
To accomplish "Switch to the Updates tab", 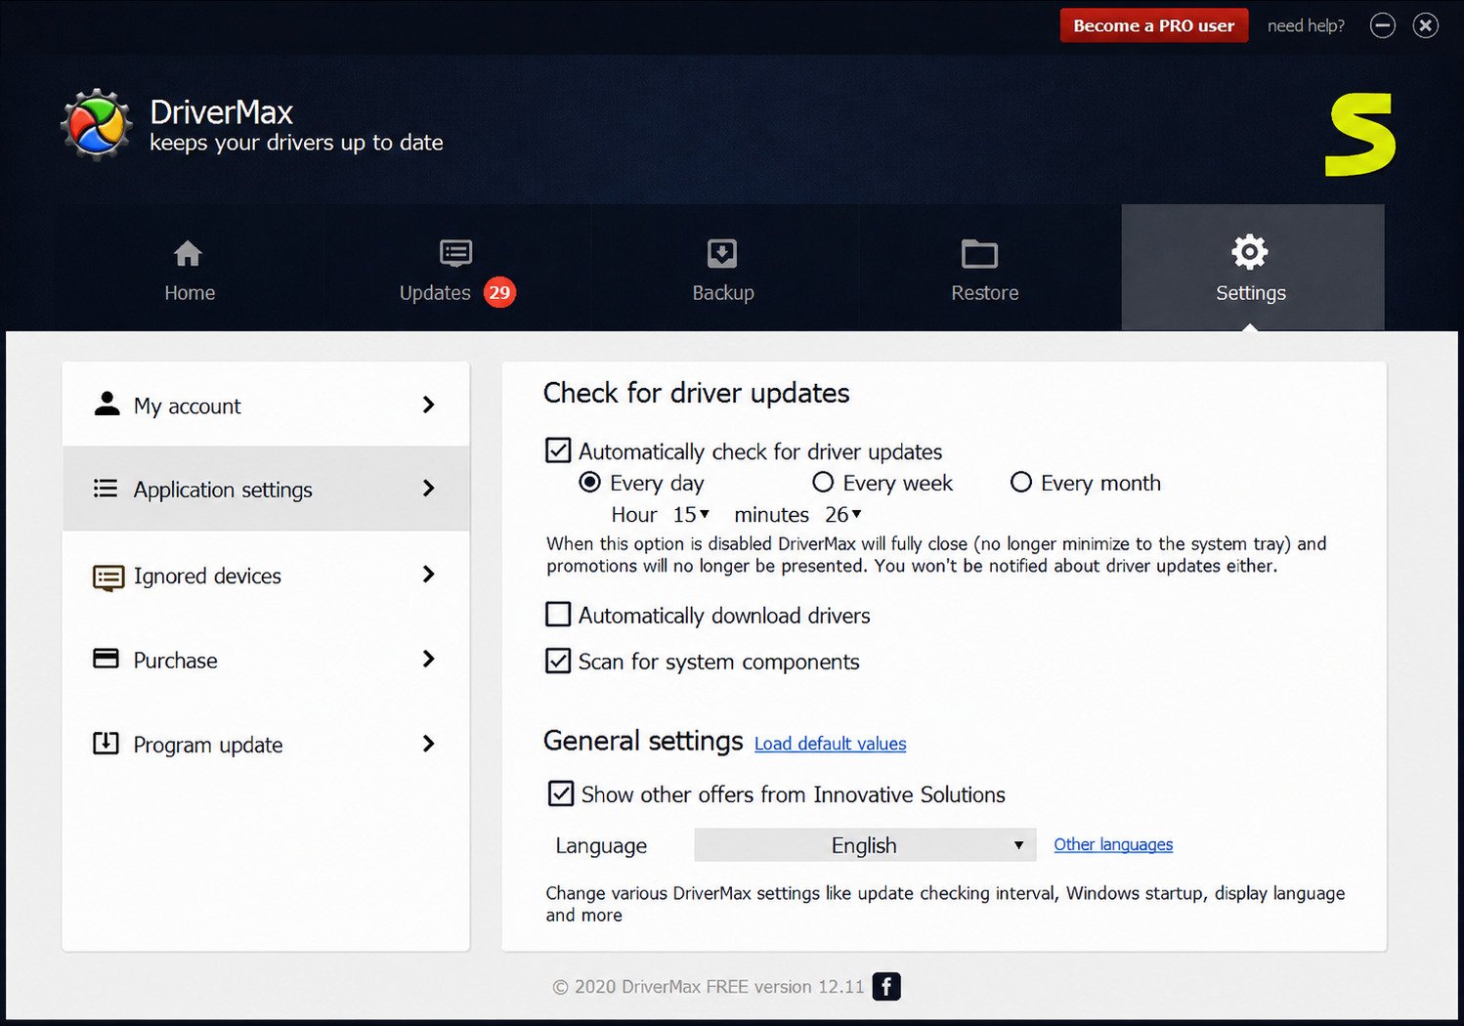I will (x=455, y=269).
